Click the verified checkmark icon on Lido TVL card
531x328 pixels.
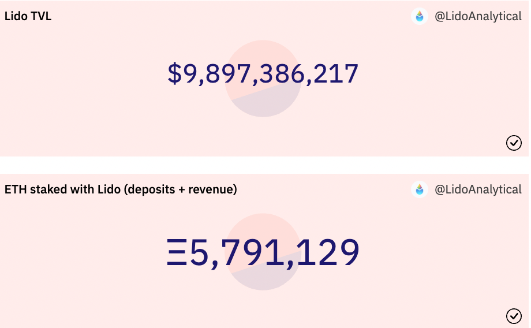[514, 143]
